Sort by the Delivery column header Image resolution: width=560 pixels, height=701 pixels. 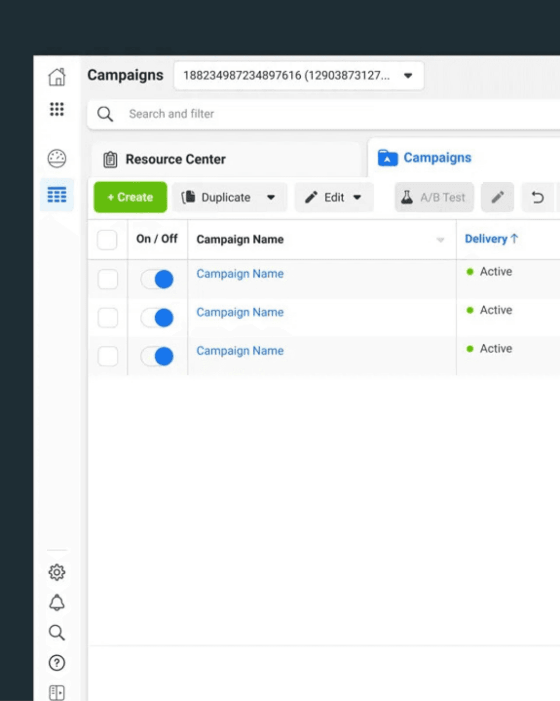(x=491, y=239)
